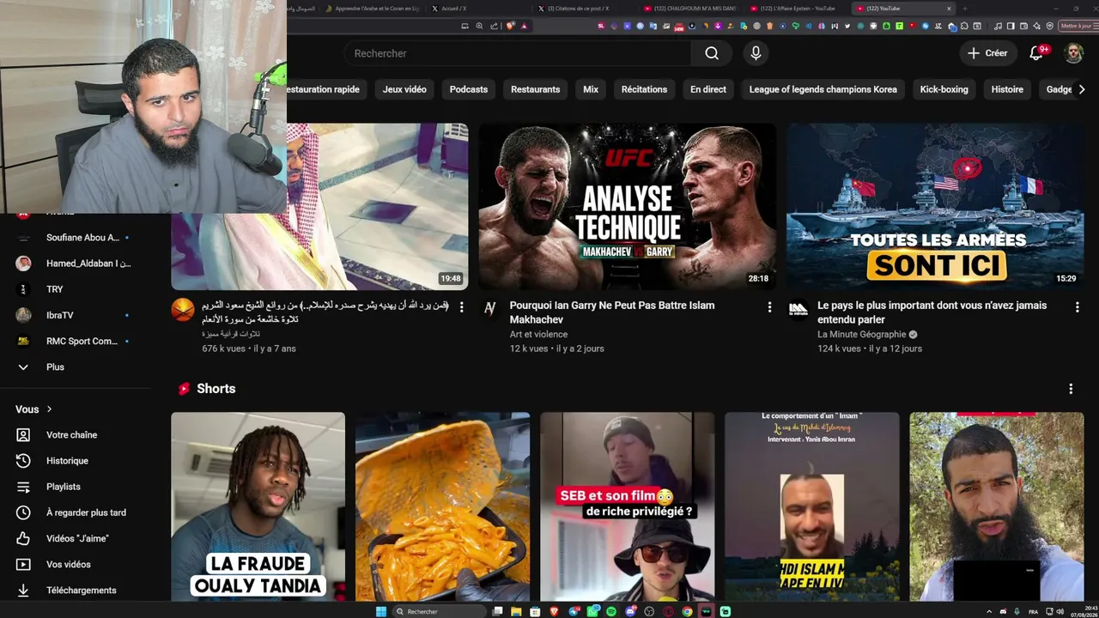This screenshot has height=618, width=1099.
Task: Open Art et violence channel avatar
Action: coord(490,309)
